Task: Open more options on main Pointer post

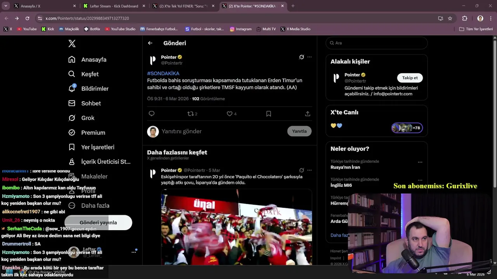Action: click(x=309, y=57)
